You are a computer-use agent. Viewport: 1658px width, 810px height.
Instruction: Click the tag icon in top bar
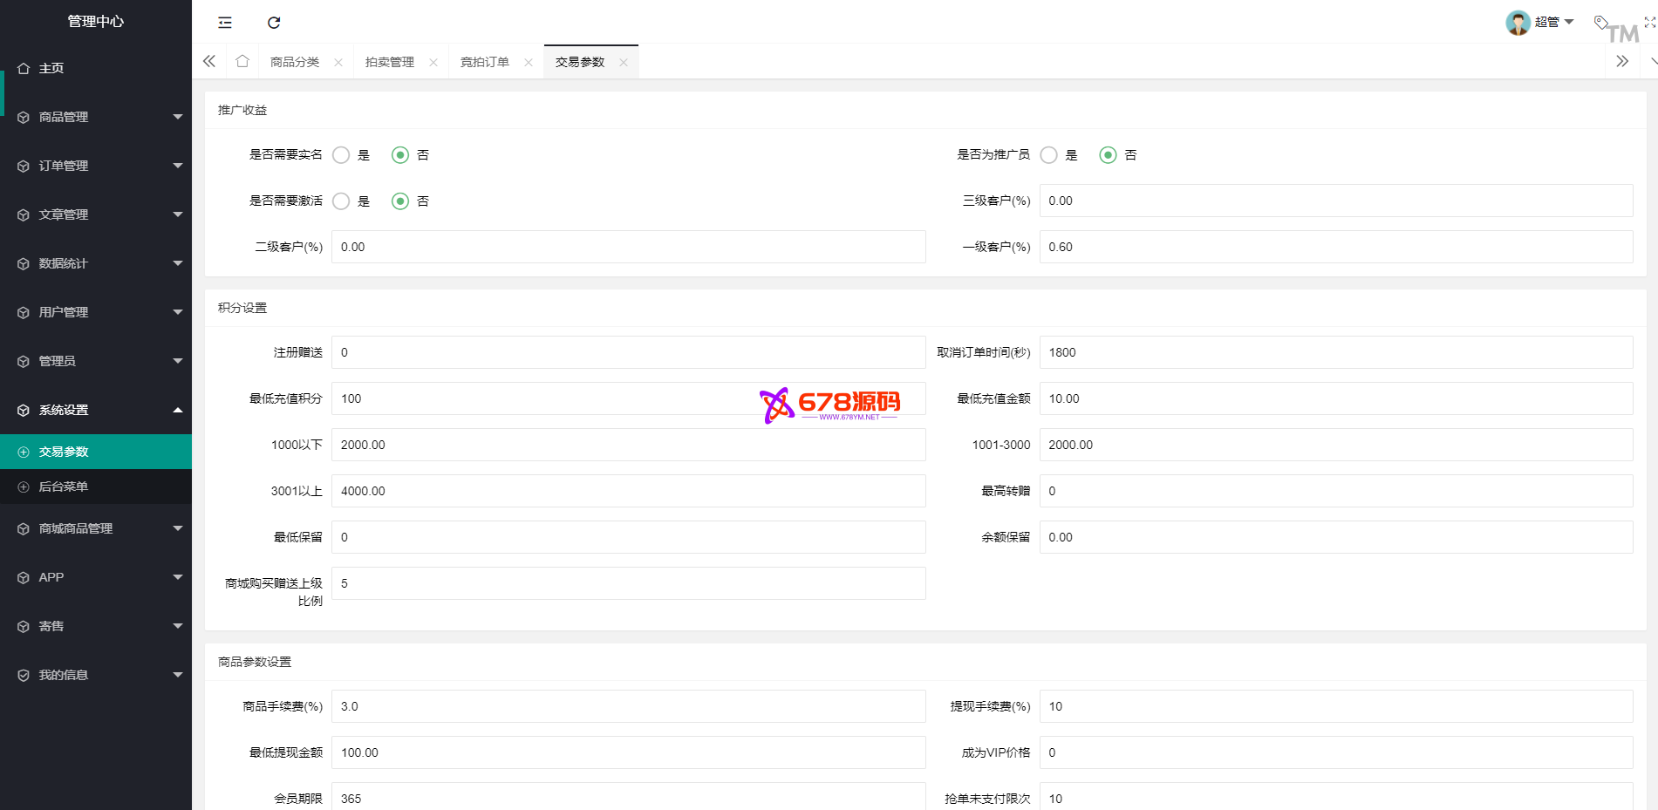pos(1600,22)
